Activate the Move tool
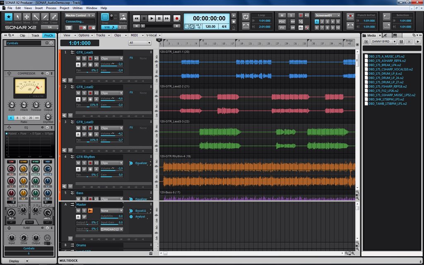424x265 pixels. (x=26, y=17)
